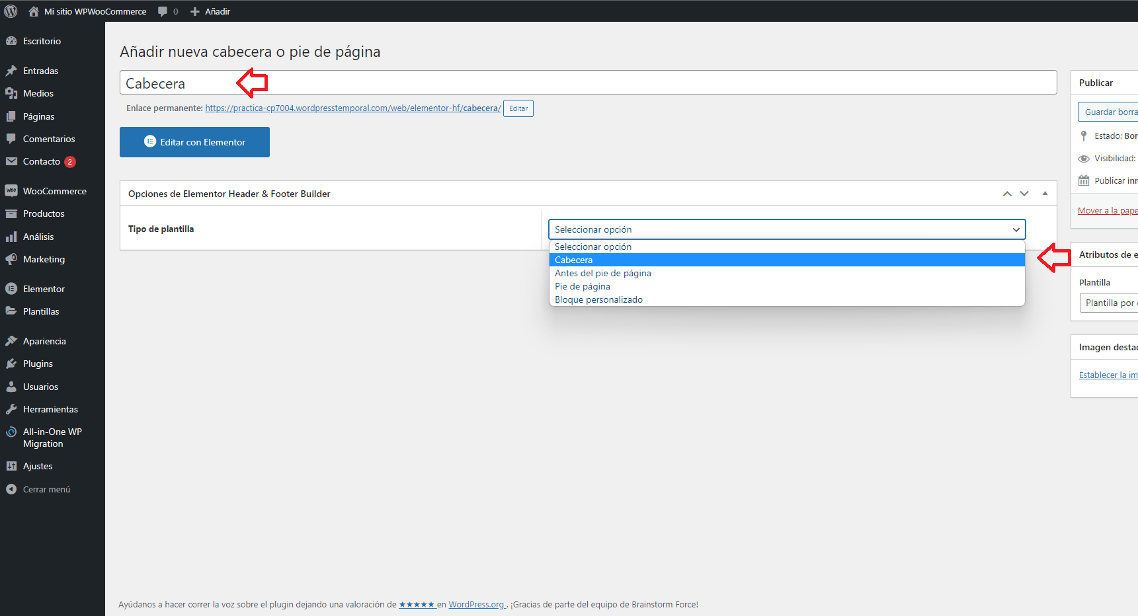The image size is (1138, 616).
Task: Open the cabecera permalink URL
Action: coord(353,108)
